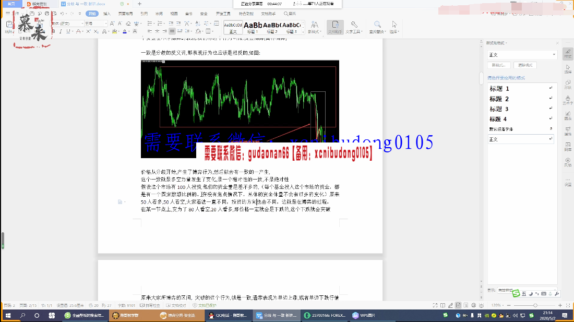
Task: Click the font color A swatch
Action: coord(125,31)
